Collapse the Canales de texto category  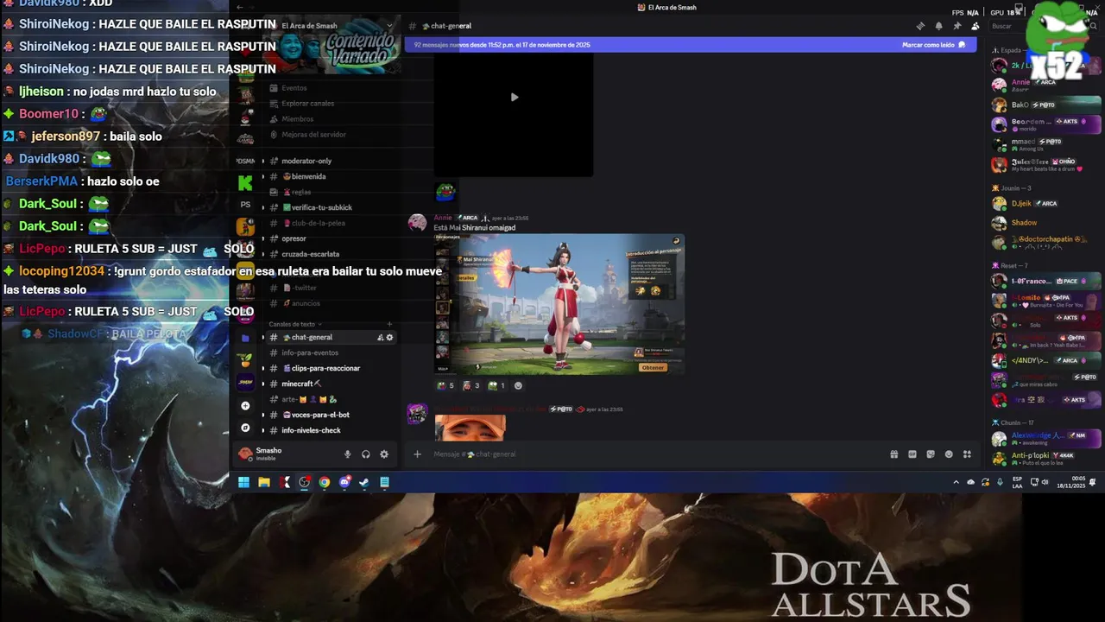(x=295, y=324)
